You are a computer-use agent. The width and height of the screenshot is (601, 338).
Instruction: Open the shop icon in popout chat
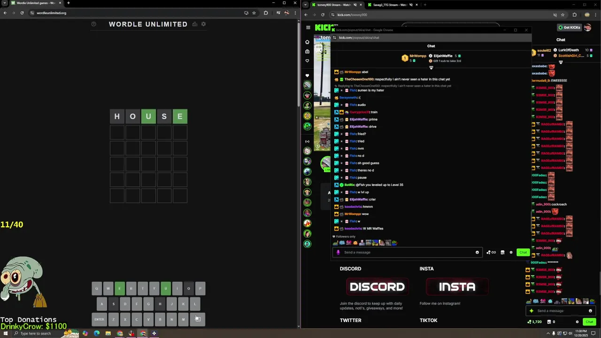[502, 252]
